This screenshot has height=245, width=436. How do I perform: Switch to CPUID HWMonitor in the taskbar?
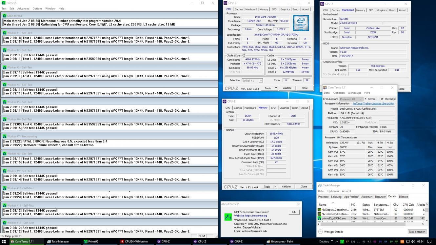tap(136, 242)
